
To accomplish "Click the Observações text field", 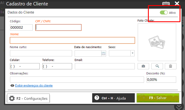I will tap(77, 80).
